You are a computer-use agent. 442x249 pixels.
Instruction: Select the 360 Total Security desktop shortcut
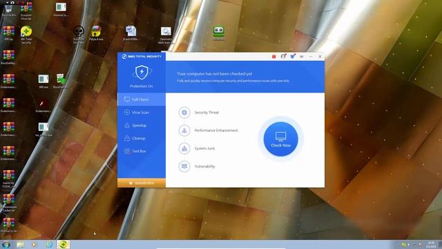coord(26,35)
